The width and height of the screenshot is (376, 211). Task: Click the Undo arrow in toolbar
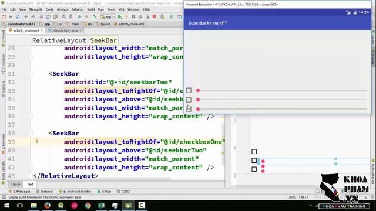coord(26,16)
